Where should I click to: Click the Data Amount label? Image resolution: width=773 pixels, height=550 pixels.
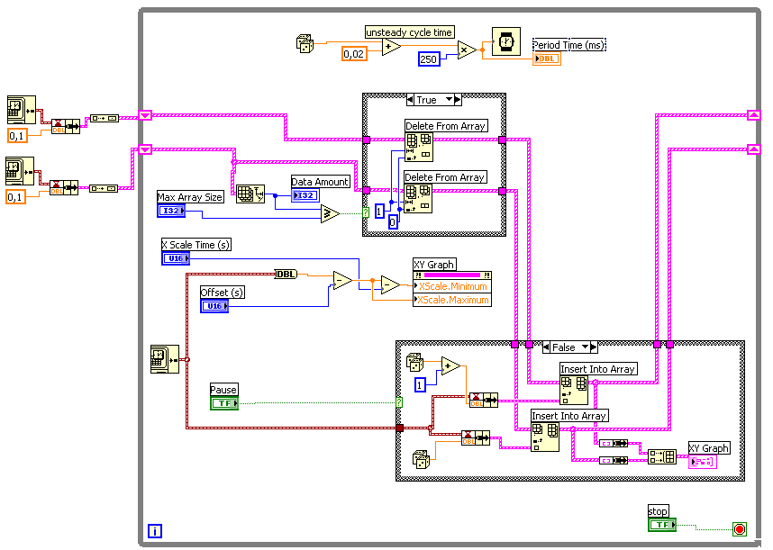320,182
